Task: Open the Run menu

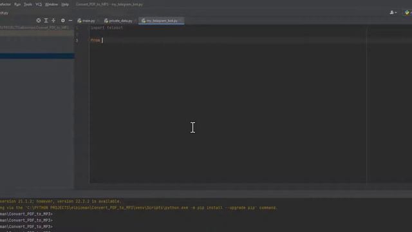Action: 17,5
